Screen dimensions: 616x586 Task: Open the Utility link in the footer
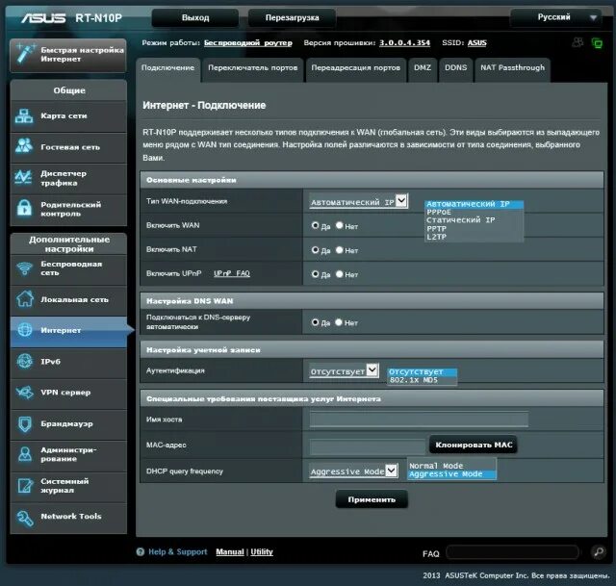262,551
